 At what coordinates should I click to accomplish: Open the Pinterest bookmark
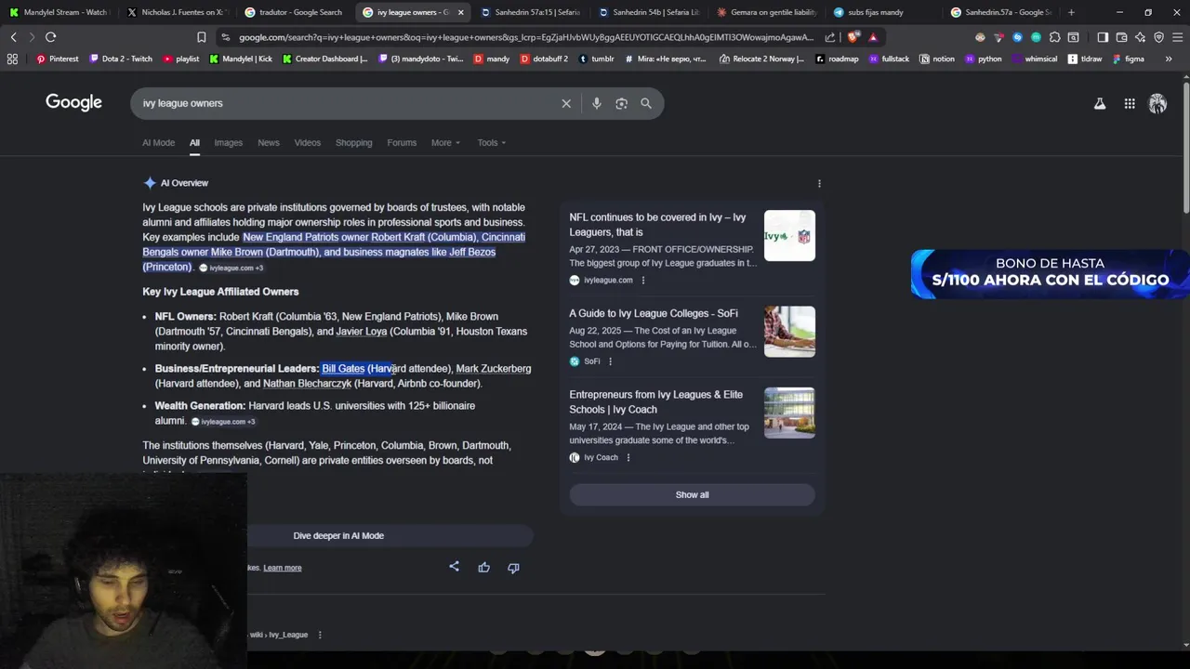click(57, 59)
